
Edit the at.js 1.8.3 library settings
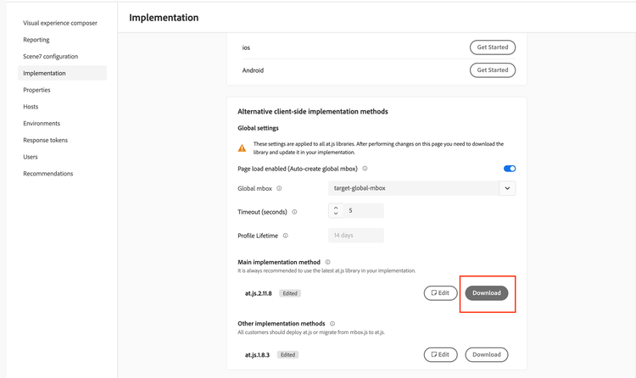(440, 354)
